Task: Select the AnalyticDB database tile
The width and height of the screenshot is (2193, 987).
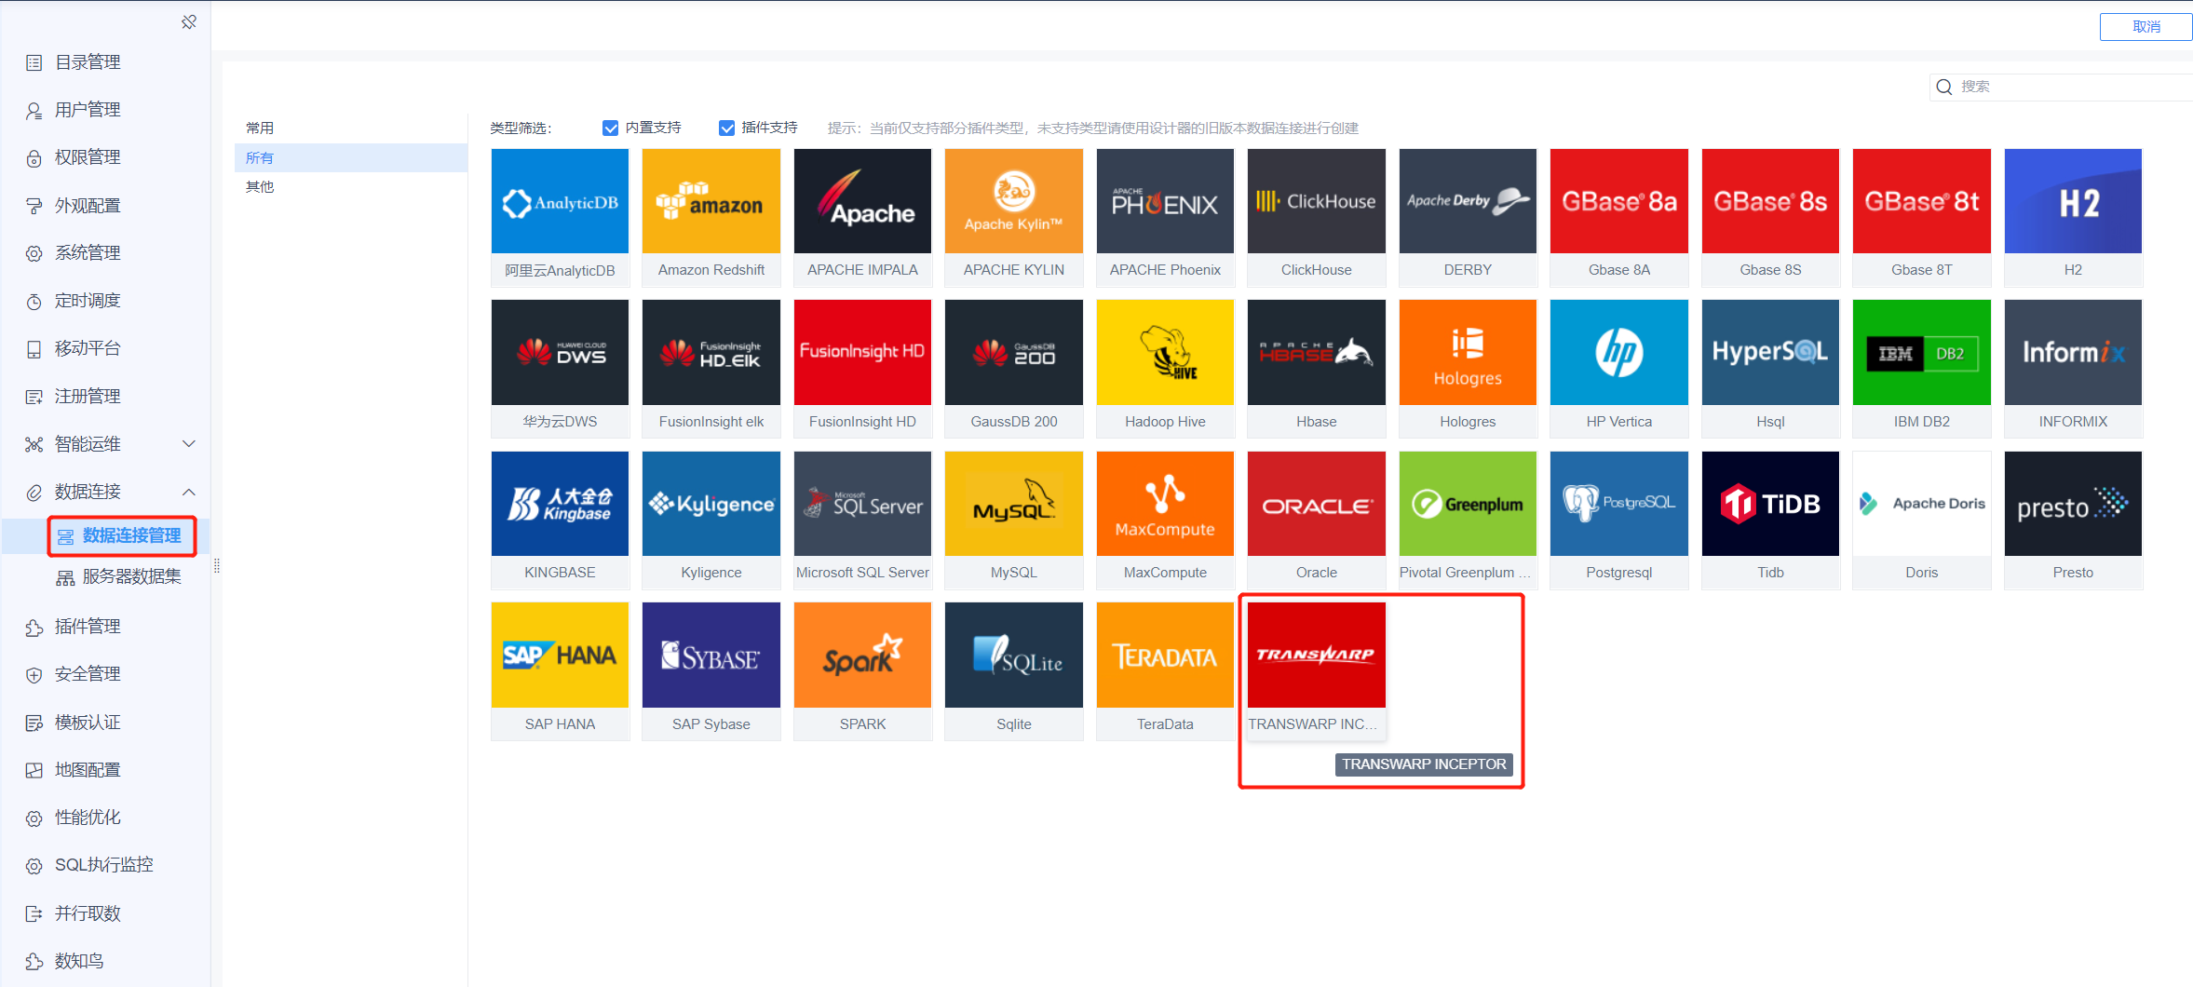Action: (560, 217)
